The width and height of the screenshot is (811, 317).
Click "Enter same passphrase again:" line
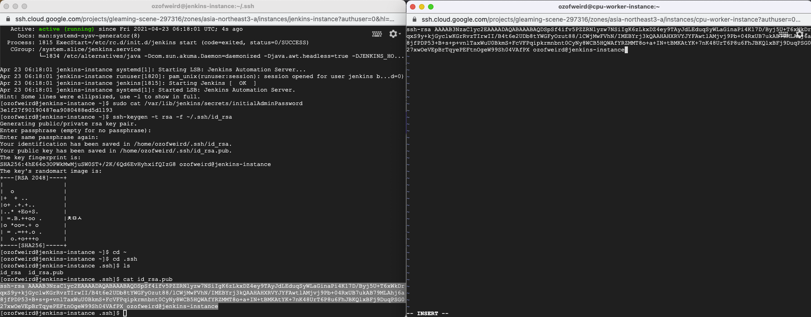coord(49,137)
